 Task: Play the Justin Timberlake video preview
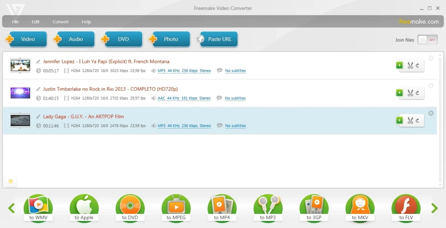[399, 93]
